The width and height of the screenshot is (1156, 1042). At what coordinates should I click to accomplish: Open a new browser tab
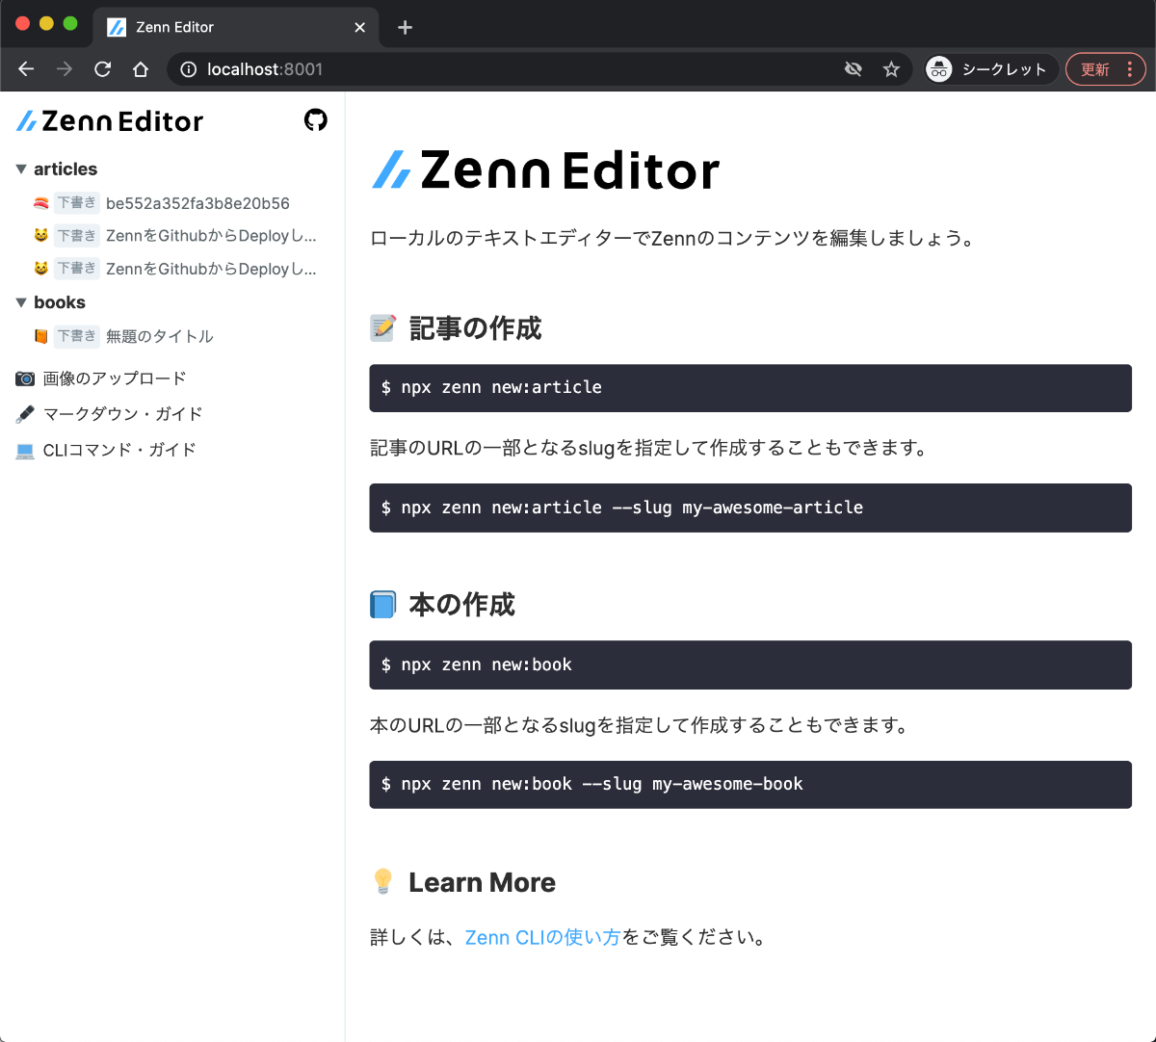point(405,27)
